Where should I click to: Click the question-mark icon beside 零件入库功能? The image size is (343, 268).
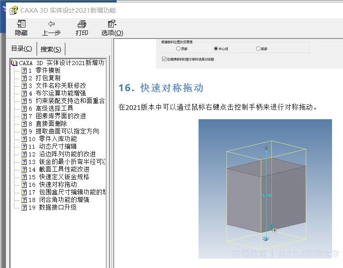(x=24, y=139)
